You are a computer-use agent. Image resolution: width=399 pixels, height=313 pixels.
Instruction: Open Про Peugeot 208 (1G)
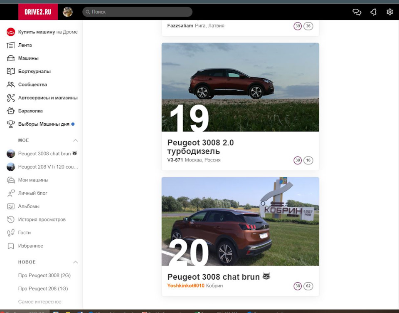pos(43,288)
